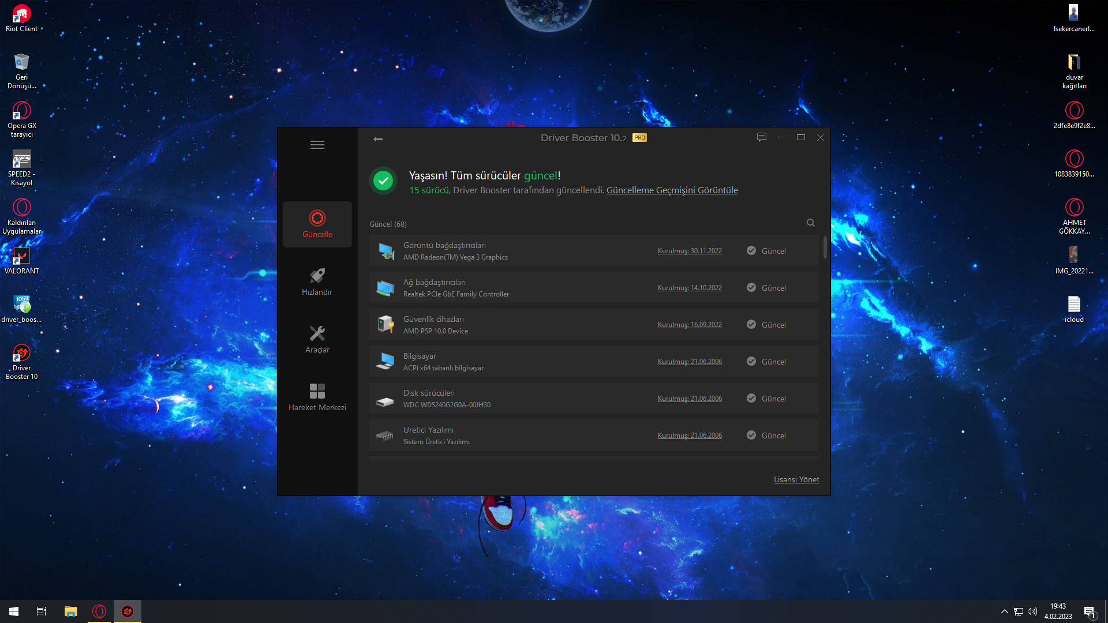Open Araçlar tools section
This screenshot has width=1108, height=623.
tap(317, 340)
